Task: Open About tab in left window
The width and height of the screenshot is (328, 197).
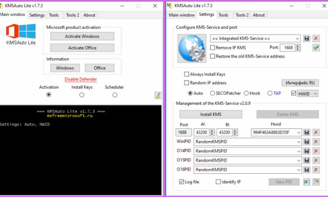Action: point(89,15)
